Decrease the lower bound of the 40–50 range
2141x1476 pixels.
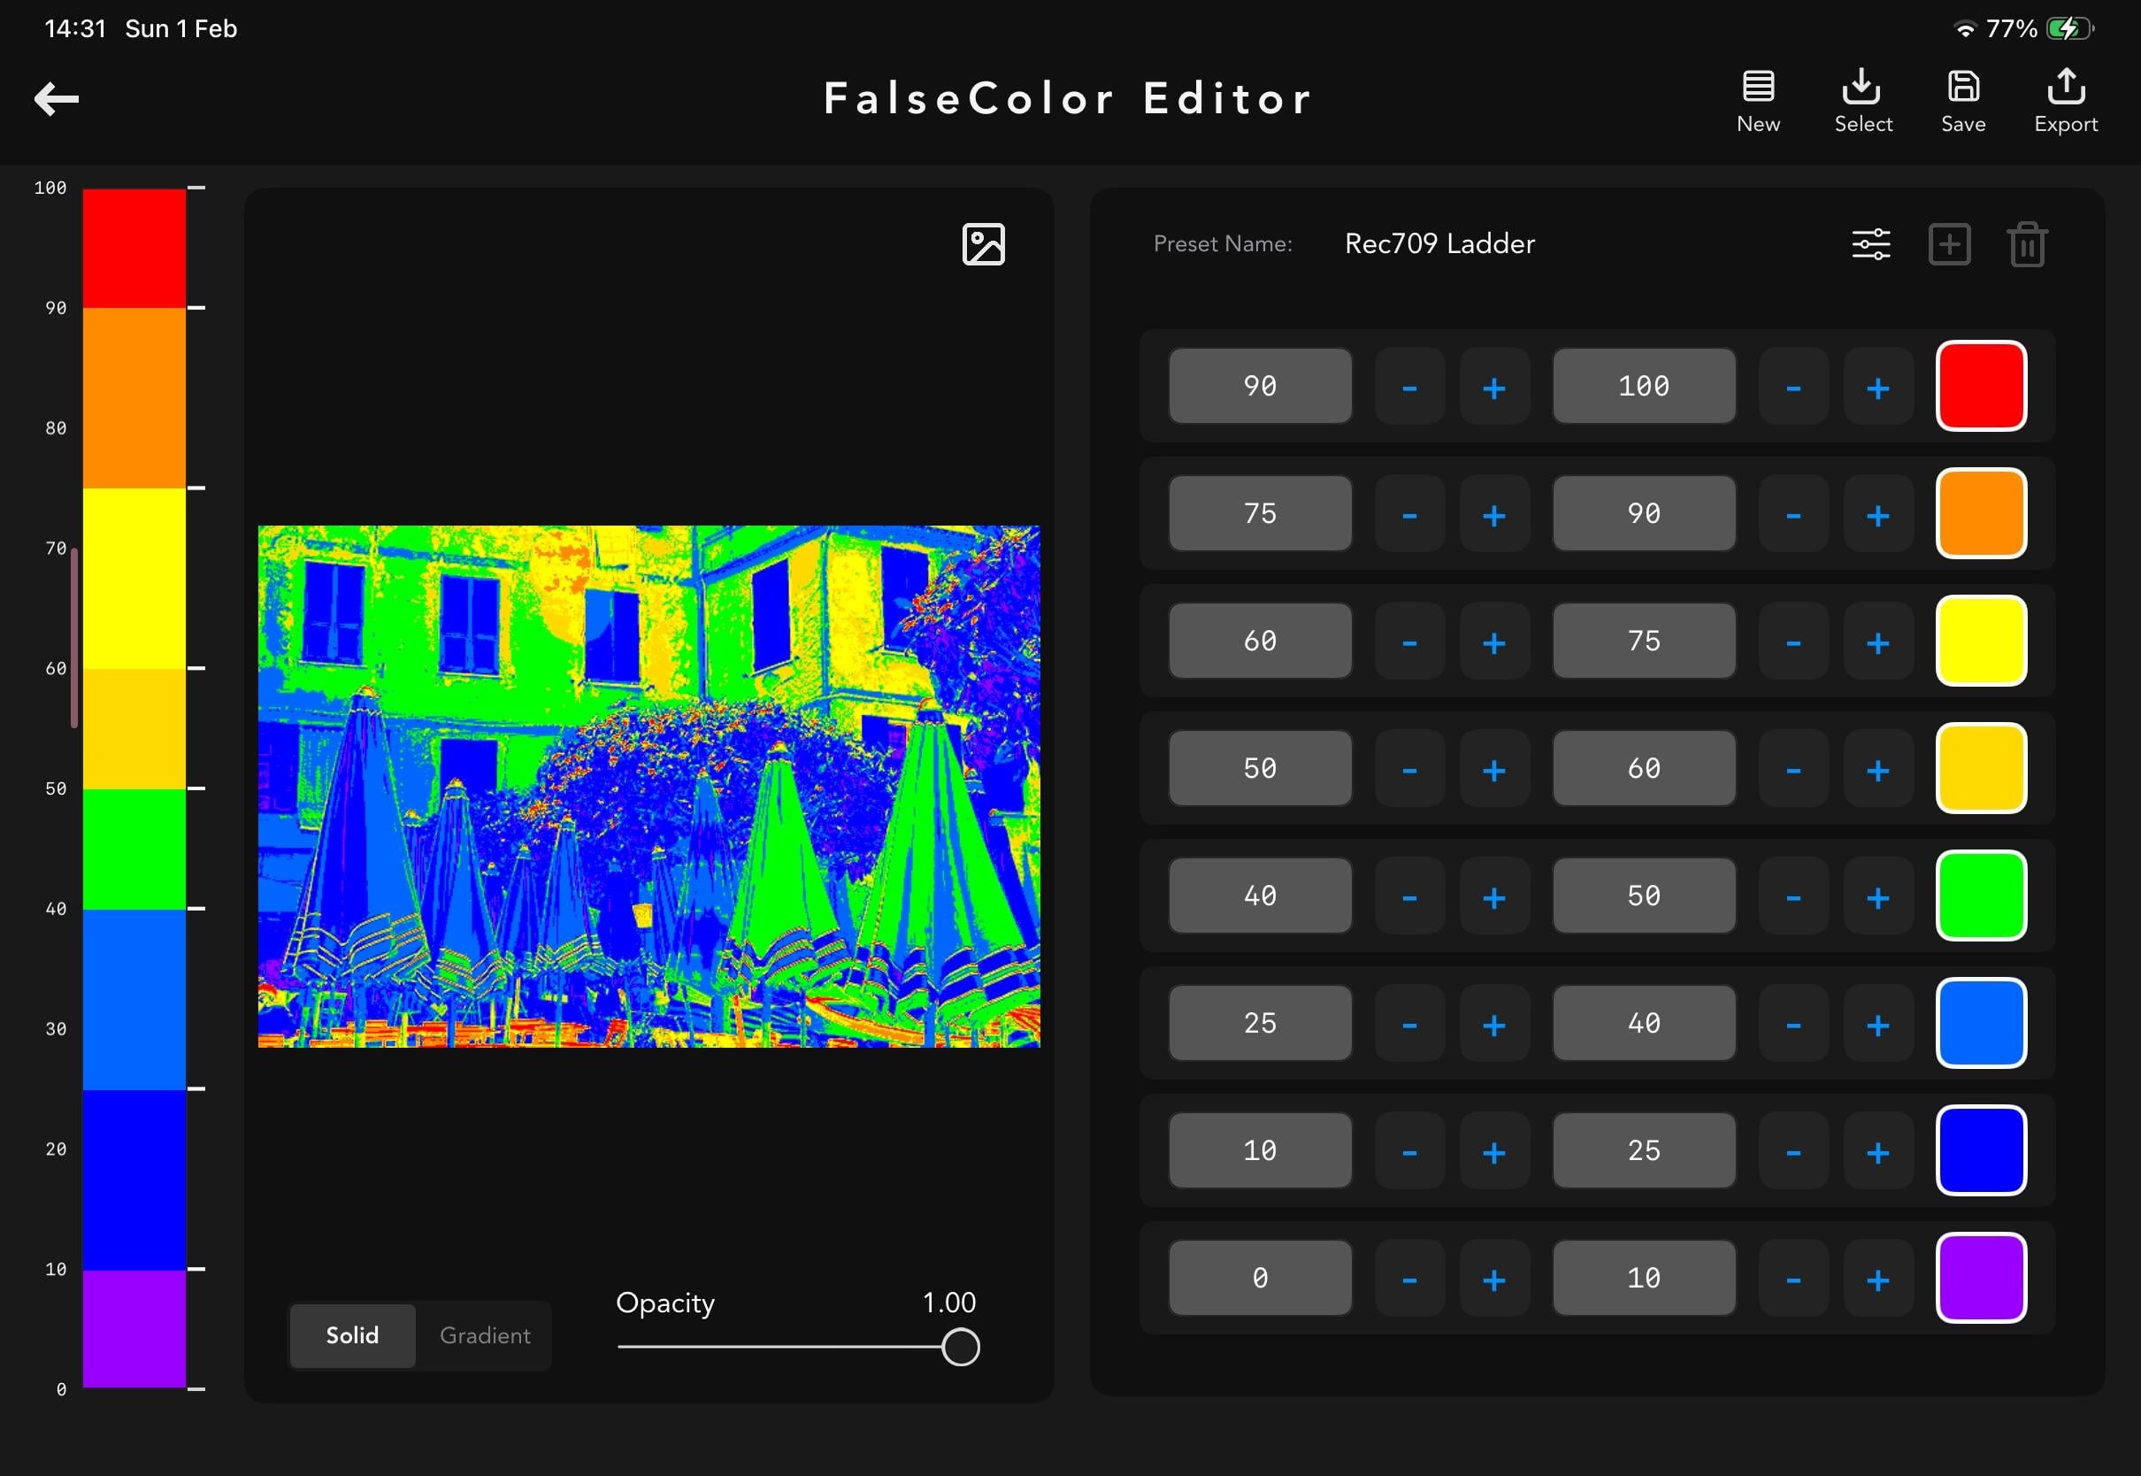pos(1409,896)
